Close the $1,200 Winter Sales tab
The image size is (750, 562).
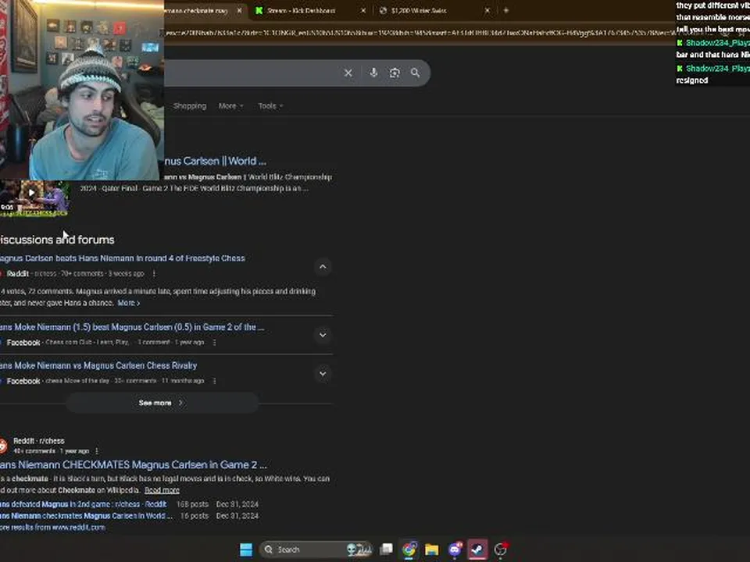coord(487,10)
